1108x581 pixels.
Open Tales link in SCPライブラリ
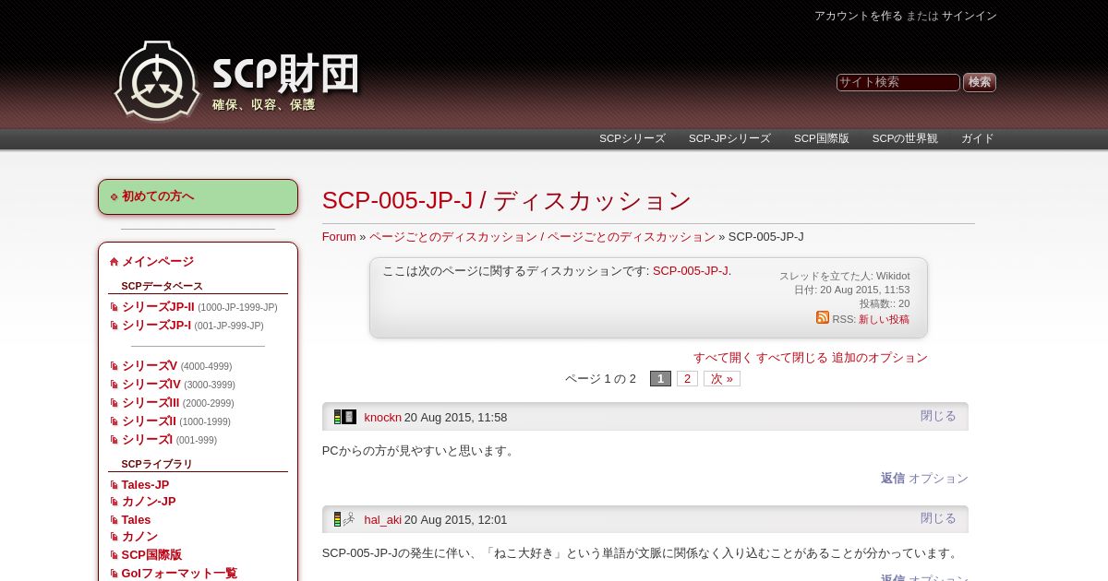tap(136, 520)
